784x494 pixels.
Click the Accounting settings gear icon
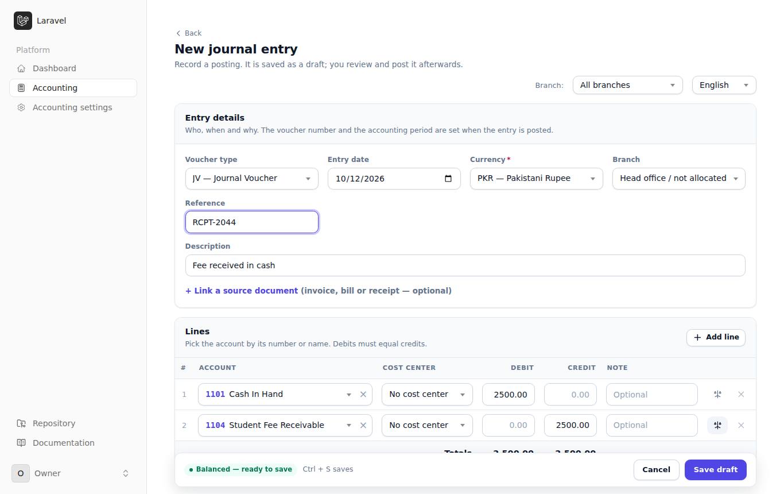click(x=21, y=107)
